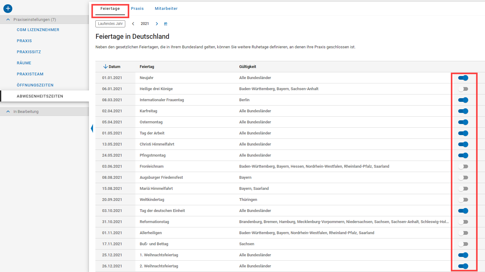This screenshot has height=272, width=485.
Task: Enable Allerheiligen holiday toggle
Action: (463, 233)
